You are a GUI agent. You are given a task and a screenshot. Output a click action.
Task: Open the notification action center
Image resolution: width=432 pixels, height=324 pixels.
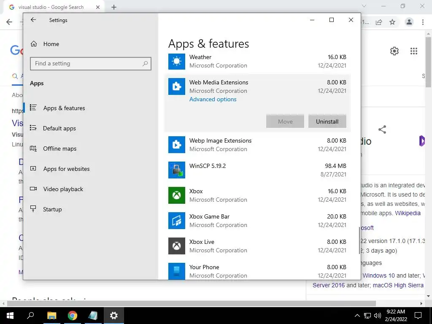(418, 316)
